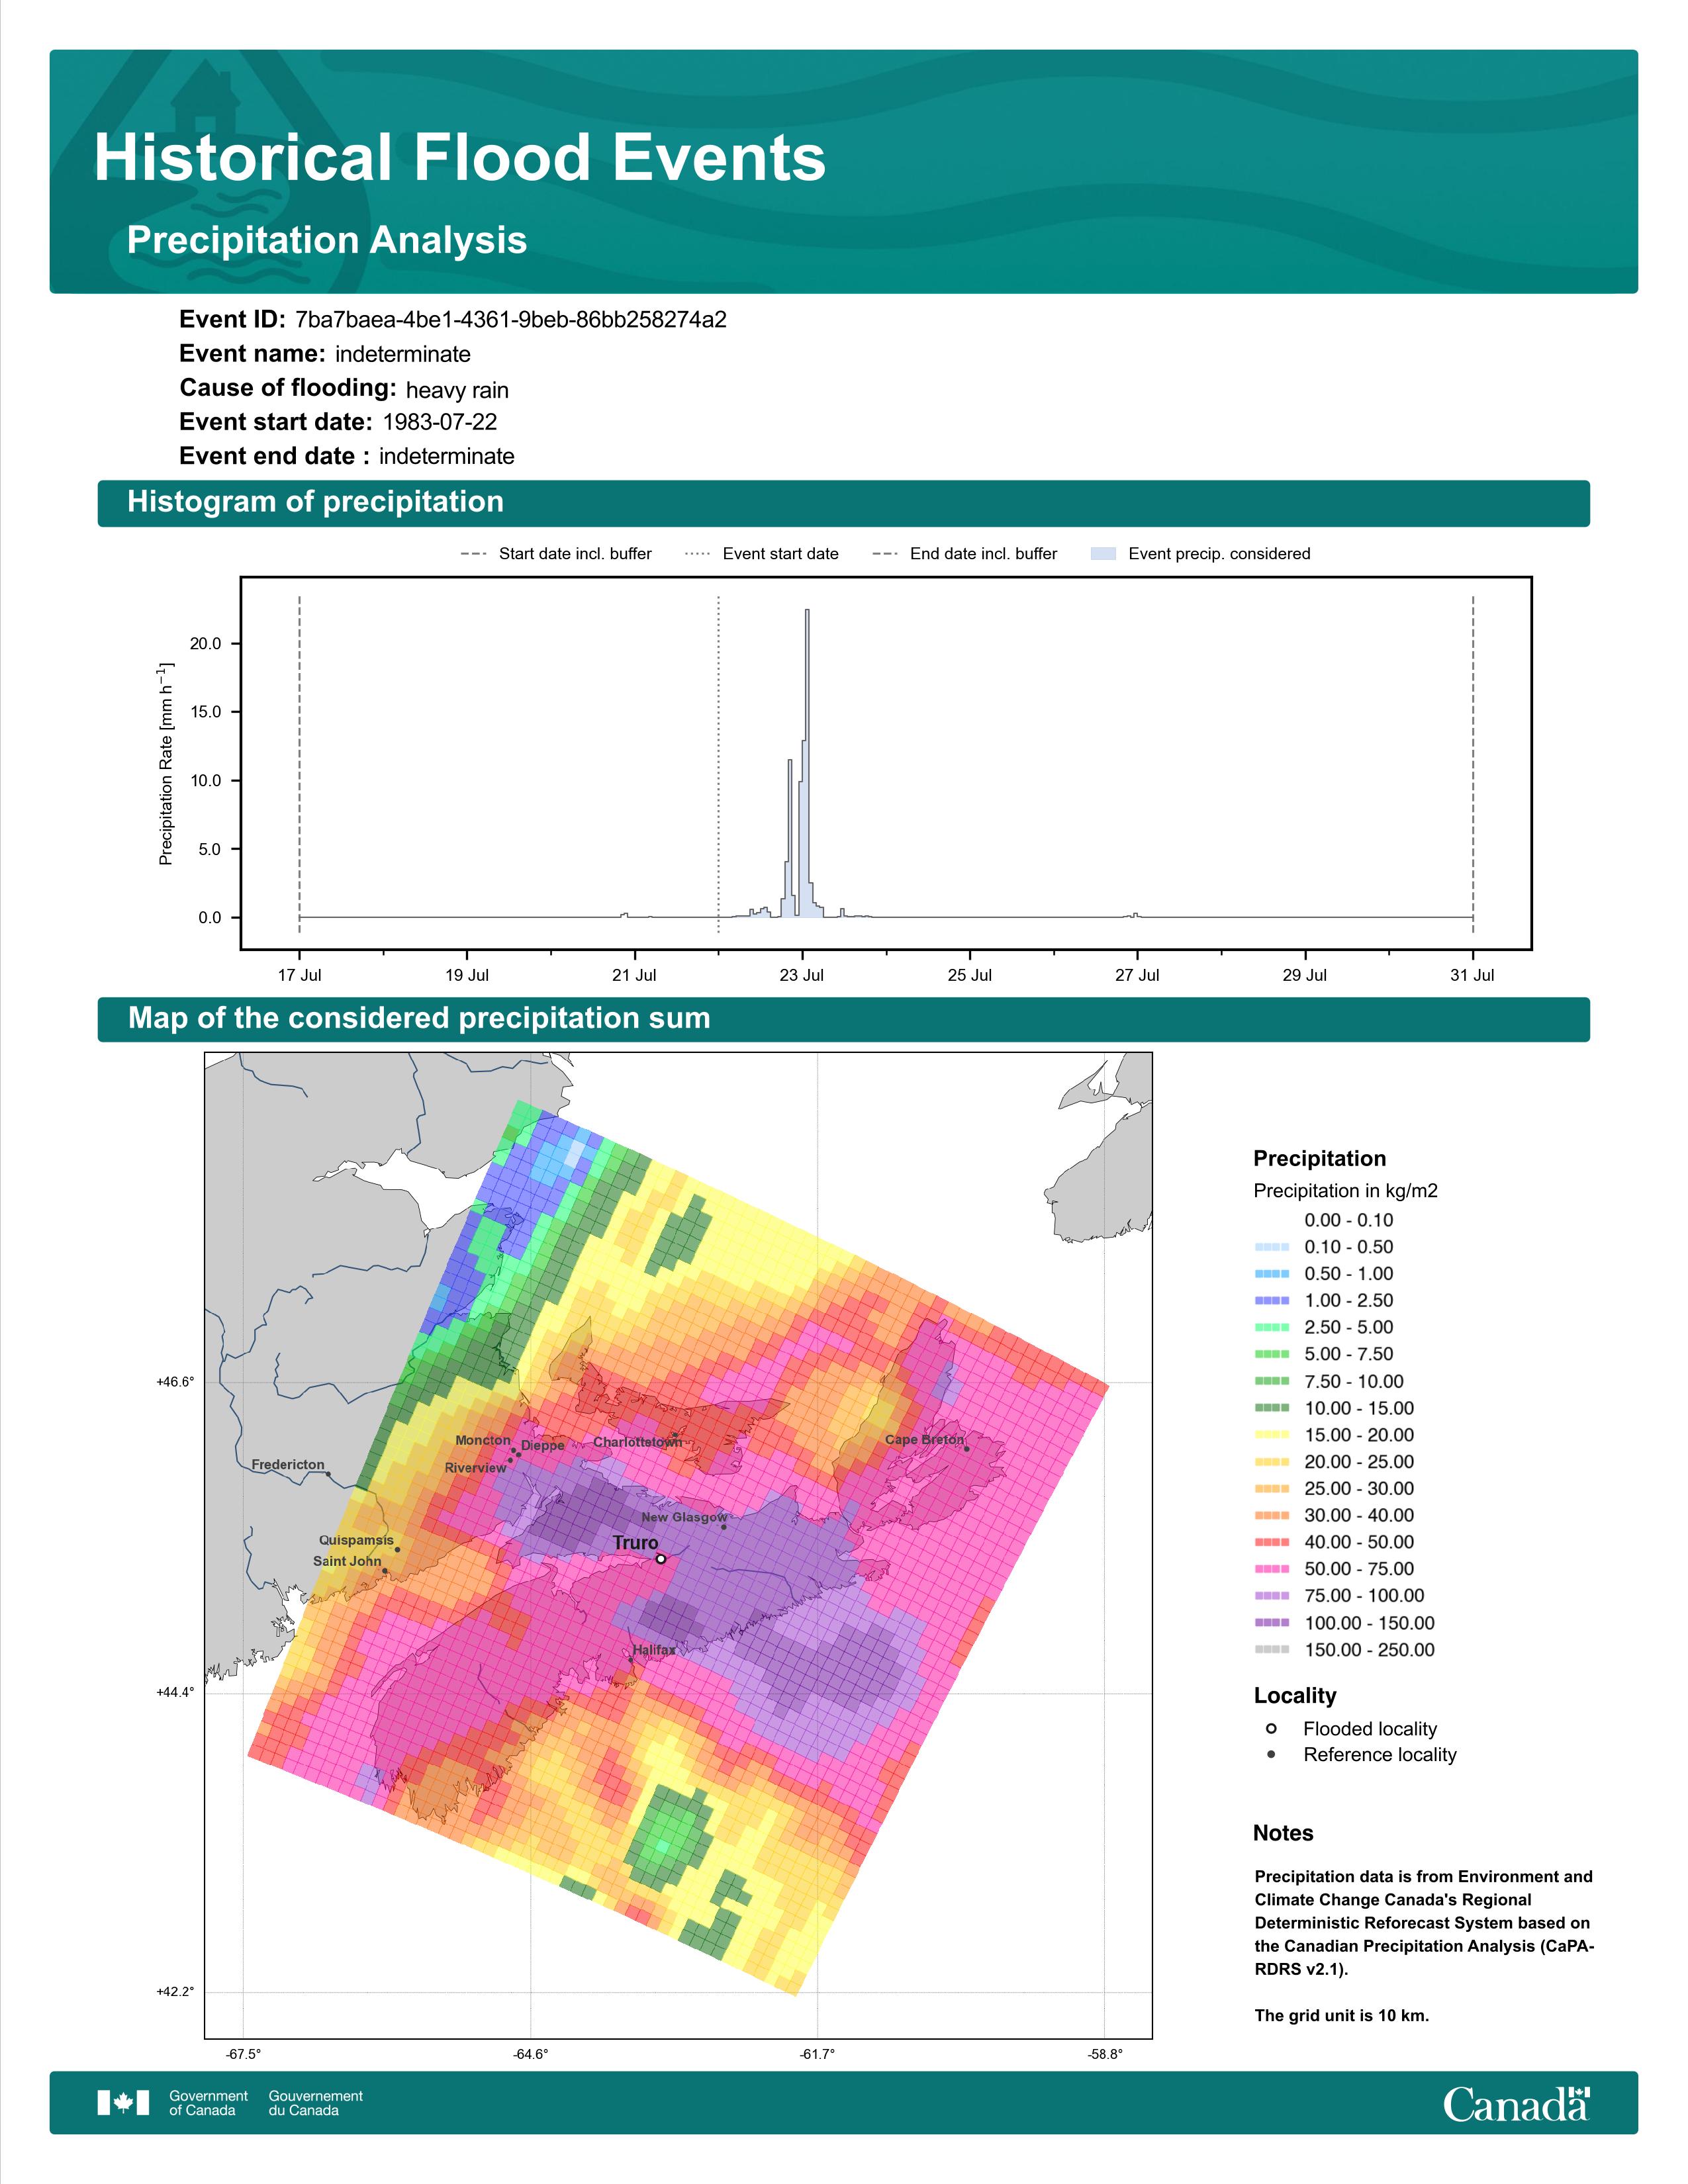Click the Notes heading
This screenshot has height=2184, width=1688.
[x=1283, y=1833]
